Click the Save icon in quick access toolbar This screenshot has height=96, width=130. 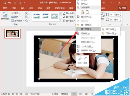pos(5,3)
